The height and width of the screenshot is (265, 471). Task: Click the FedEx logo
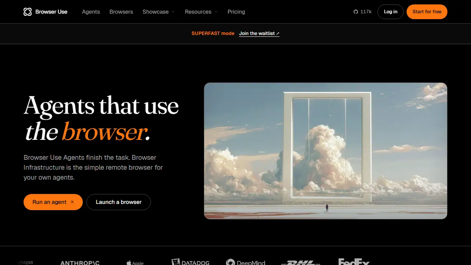(354, 262)
